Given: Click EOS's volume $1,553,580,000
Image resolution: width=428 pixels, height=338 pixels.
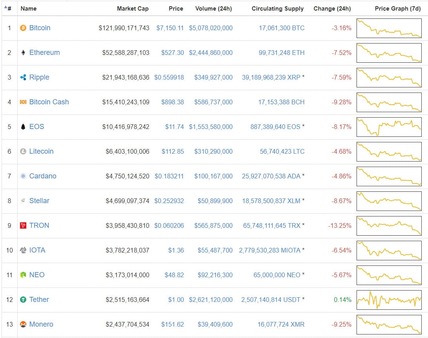Looking at the screenshot, I should point(211,127).
